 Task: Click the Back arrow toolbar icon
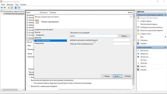[2, 8]
